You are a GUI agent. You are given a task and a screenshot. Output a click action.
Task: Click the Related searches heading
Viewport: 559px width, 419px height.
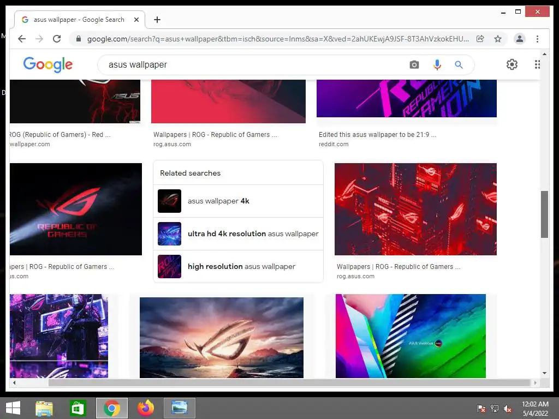point(190,173)
